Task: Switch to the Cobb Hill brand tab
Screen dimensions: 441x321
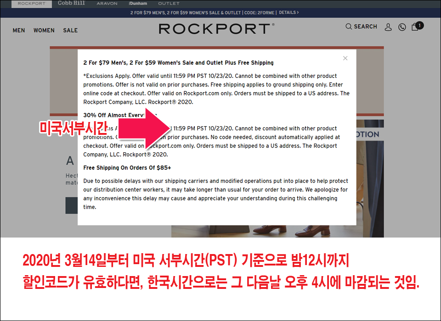Action: tap(72, 3)
